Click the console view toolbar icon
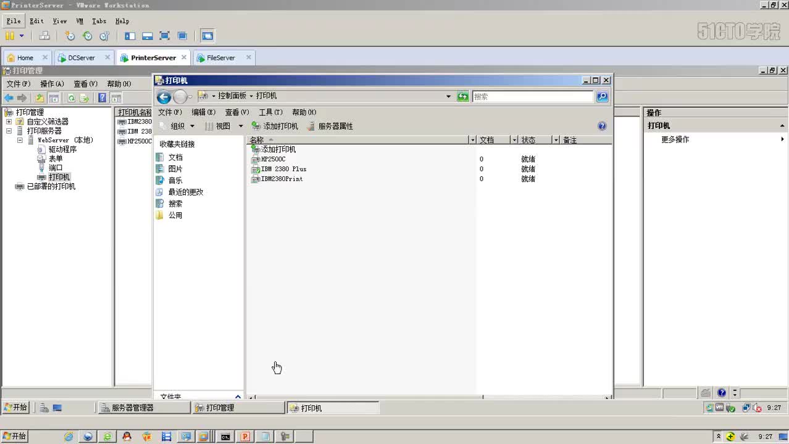 point(207,36)
